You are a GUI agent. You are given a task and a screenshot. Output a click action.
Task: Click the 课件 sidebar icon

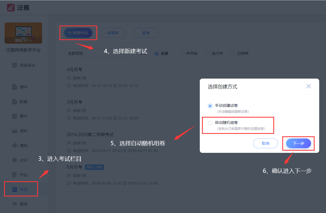15,87
